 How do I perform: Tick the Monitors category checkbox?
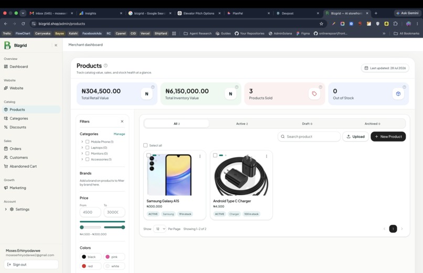pyautogui.click(x=88, y=154)
